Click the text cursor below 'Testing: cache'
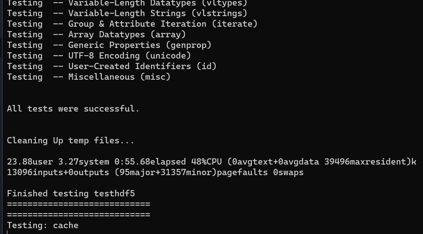This screenshot has width=423, height=234. [x=7, y=232]
